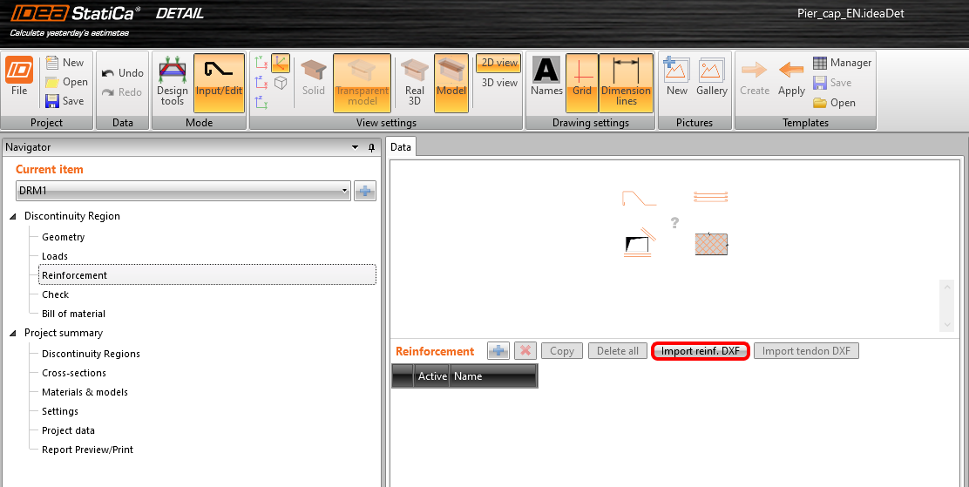Apply a template

click(x=791, y=78)
